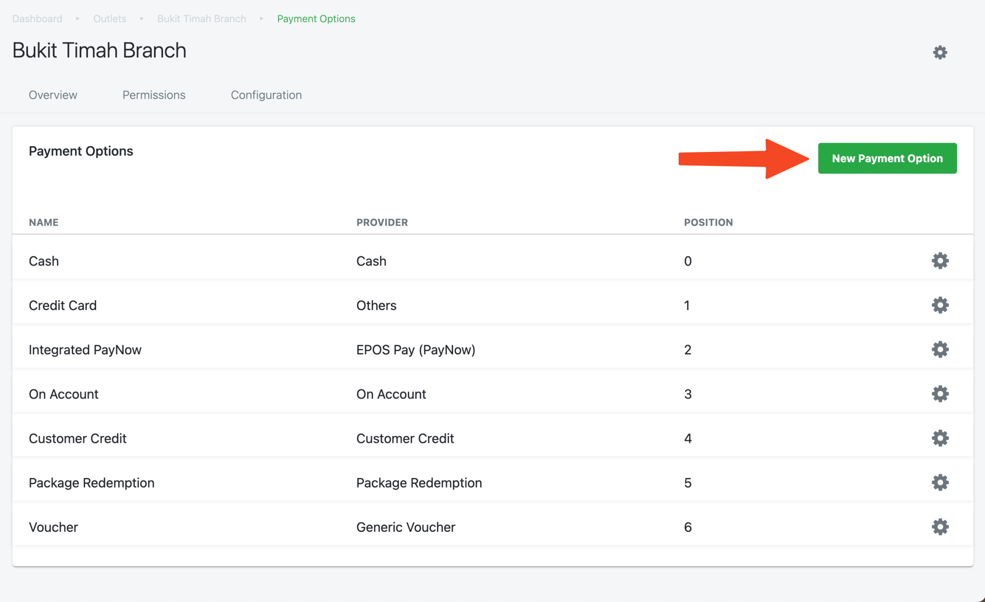Screen dimensions: 985x602
Task: Click the Payment Options breadcrumb
Action: (316, 19)
